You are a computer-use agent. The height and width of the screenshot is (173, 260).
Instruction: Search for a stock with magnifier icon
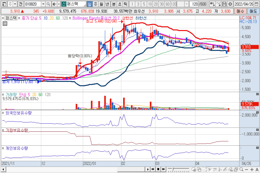pos(48,4)
